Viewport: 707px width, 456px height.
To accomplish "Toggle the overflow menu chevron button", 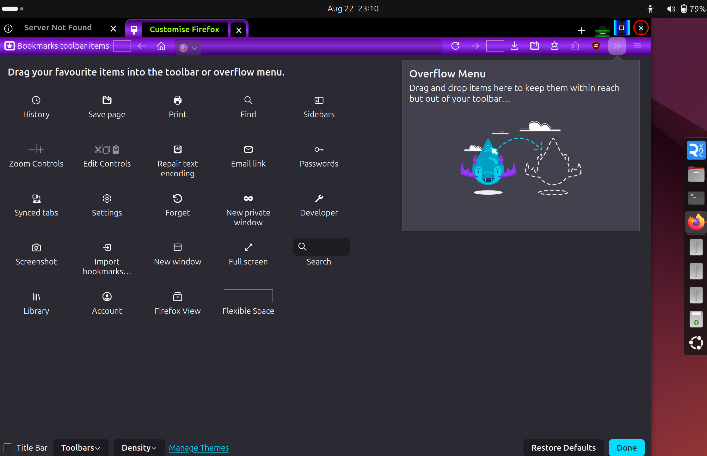I will point(617,46).
